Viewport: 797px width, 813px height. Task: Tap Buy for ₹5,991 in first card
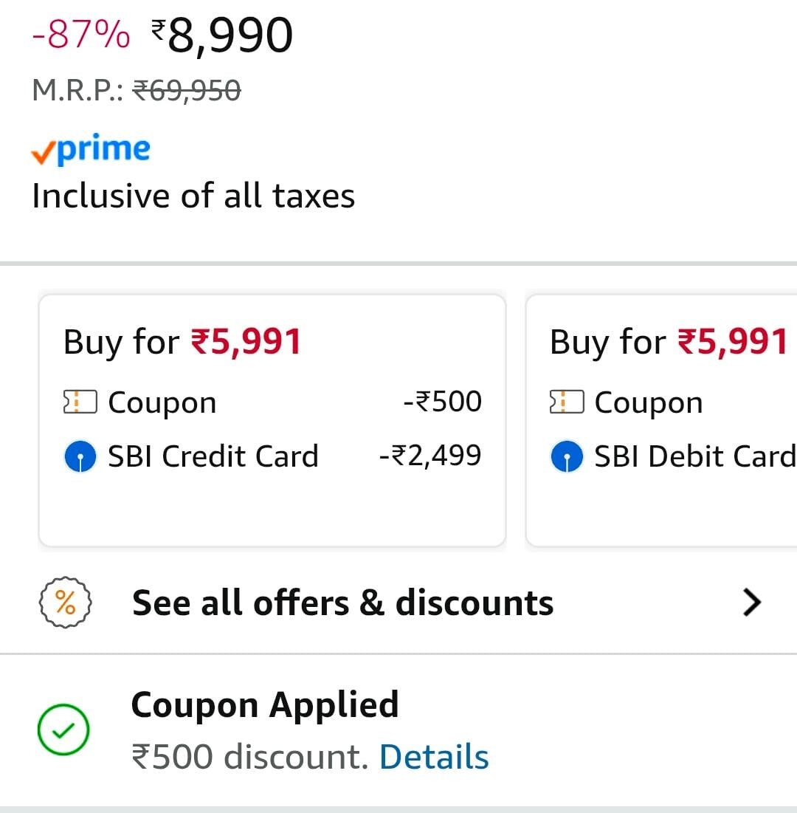(182, 343)
